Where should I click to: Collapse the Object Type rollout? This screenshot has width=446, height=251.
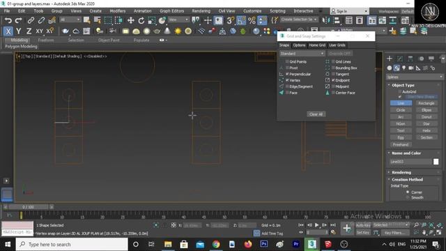(403, 85)
